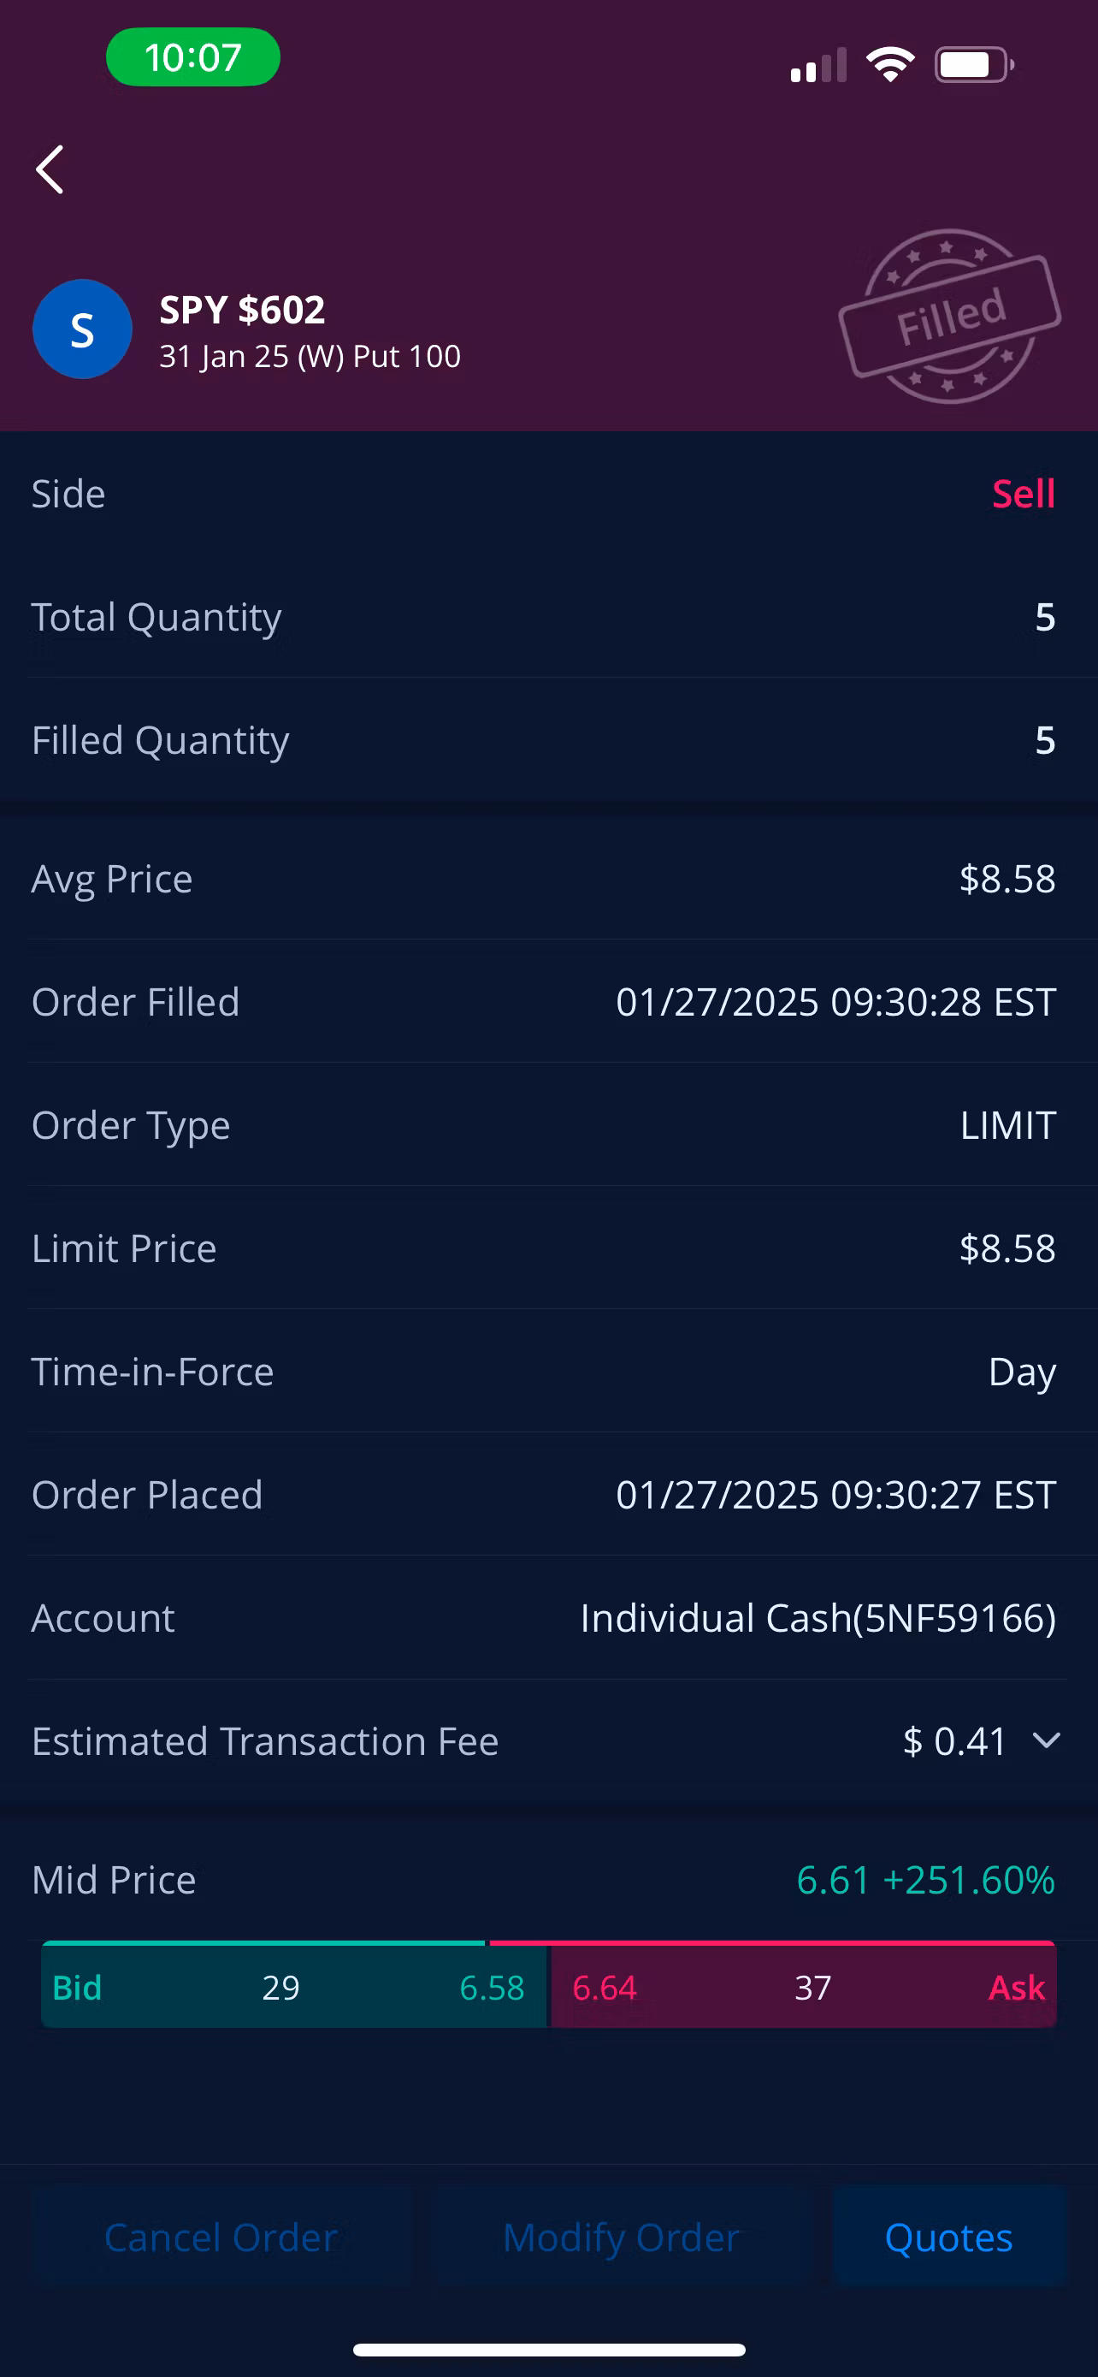Tap the blue SPY symbol avatar
Image resolution: width=1098 pixels, height=2377 pixels.
pyautogui.click(x=82, y=329)
